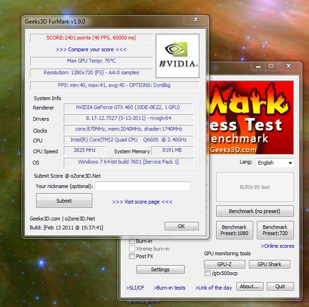The image size is (309, 307).
Task: Open Visit score page link
Action: coord(142,202)
